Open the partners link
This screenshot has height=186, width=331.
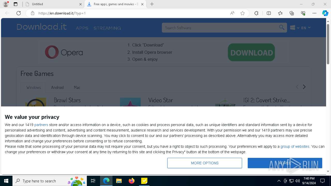coord(41,125)
